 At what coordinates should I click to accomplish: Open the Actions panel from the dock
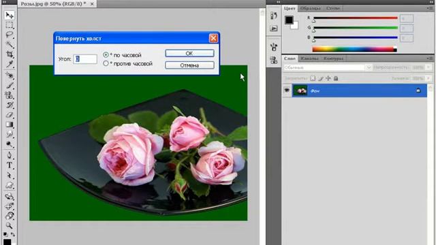point(274,29)
